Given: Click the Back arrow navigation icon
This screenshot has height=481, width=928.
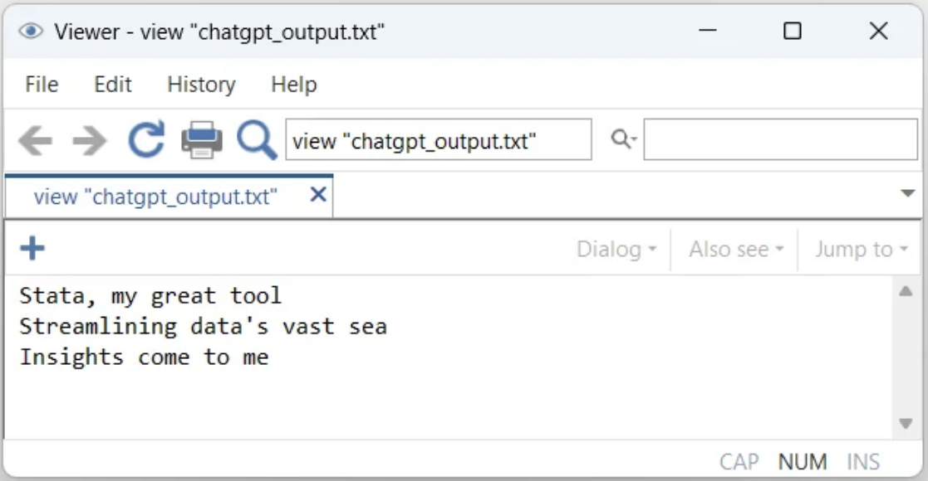Looking at the screenshot, I should pyautogui.click(x=35, y=141).
